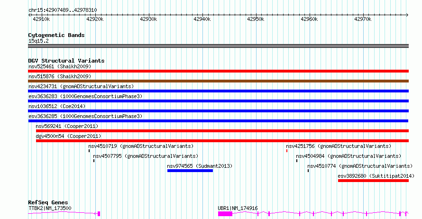Click the small black marker under nsv4510774
The image size is (422, 219).
(308, 171)
